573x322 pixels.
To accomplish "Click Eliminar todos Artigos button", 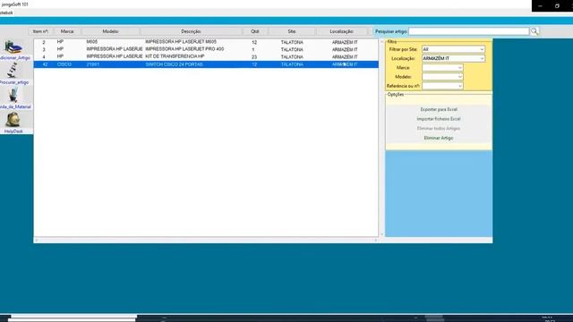I will click(439, 129).
